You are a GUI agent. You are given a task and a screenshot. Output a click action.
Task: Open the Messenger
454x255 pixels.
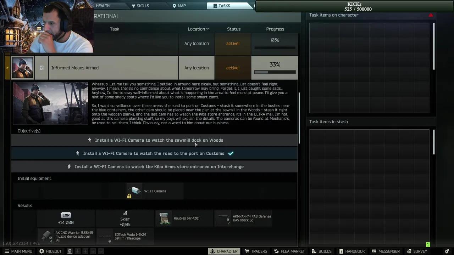pyautogui.click(x=386, y=251)
